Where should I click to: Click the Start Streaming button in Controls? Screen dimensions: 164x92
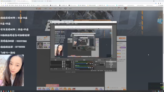(x=111, y=62)
